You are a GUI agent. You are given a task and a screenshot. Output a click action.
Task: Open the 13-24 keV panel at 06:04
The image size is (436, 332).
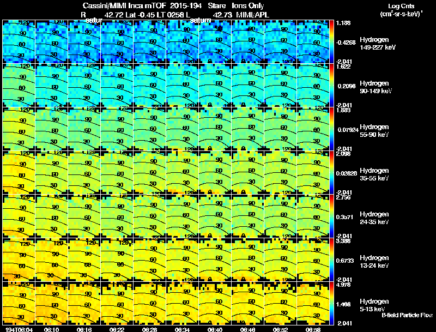point(19,259)
